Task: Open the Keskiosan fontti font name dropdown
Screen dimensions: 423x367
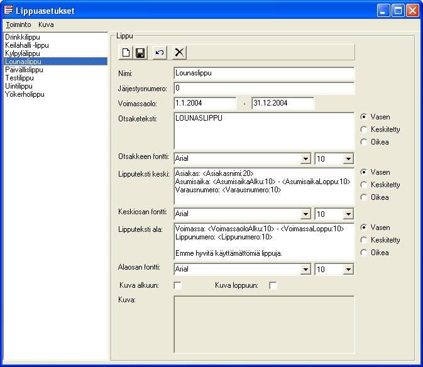Action: tap(305, 214)
